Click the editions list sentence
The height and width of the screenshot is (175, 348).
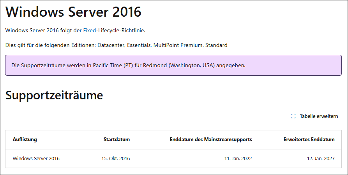pyautogui.click(x=116, y=45)
